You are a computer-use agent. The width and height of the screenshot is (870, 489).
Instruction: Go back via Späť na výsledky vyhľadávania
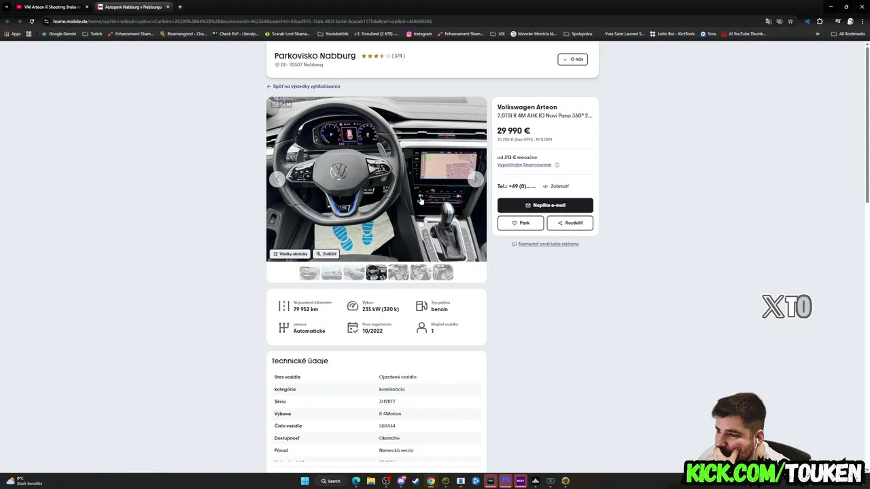pyautogui.click(x=303, y=86)
